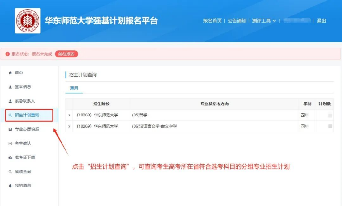This screenshot has width=342, height=206.
Task: Open the 测评工具 dropdown menu
Action: [263, 21]
